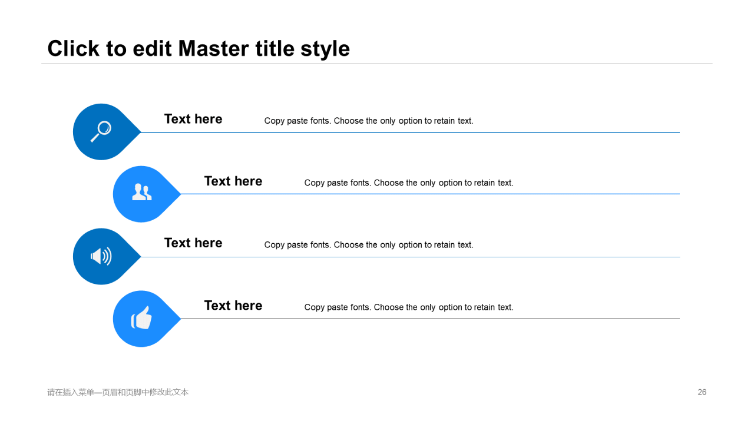The image size is (754, 424).
Task: Click 'Text here' heading beside the thumbs-up icon
Action: point(233,306)
